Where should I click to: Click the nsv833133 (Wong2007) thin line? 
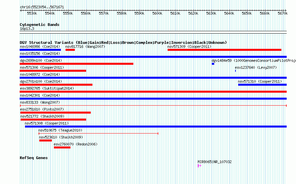(153, 106)
